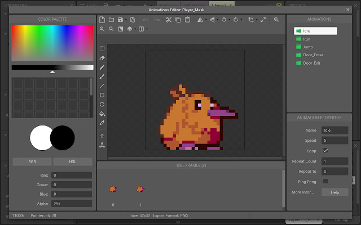Select the Eyedropper color picker tool
The image size is (361, 225).
coord(102,123)
